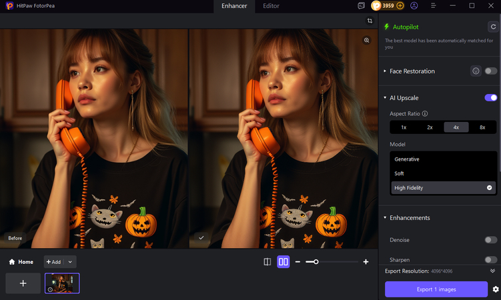Viewport: 501px width, 300px height.
Task: Enable the Denoise toggle
Action: click(491, 239)
